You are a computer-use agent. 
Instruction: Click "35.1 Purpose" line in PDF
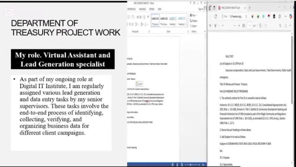point(224,158)
